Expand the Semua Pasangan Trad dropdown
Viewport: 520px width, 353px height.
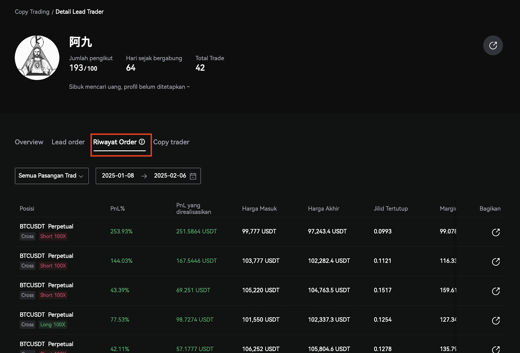(52, 176)
